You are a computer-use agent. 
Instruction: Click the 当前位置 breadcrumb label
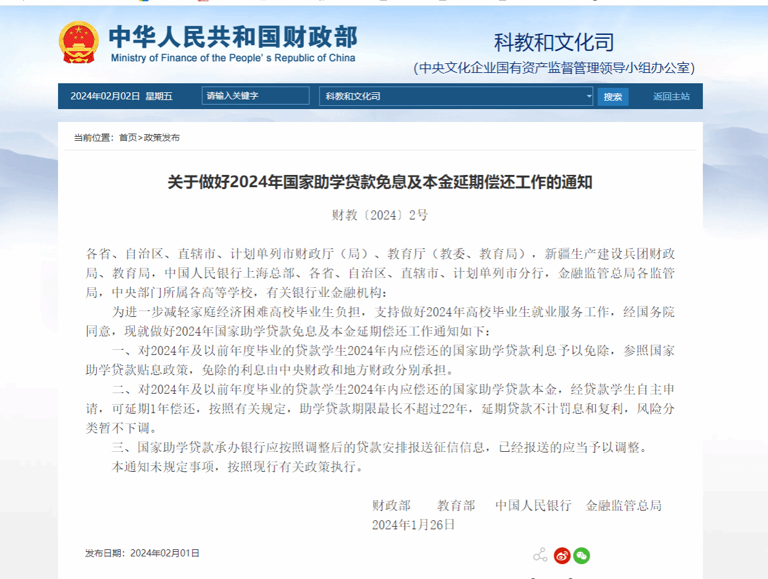tap(93, 137)
